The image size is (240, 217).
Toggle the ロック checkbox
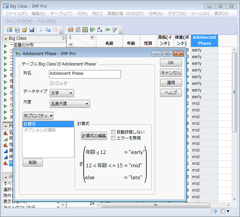click(52, 83)
